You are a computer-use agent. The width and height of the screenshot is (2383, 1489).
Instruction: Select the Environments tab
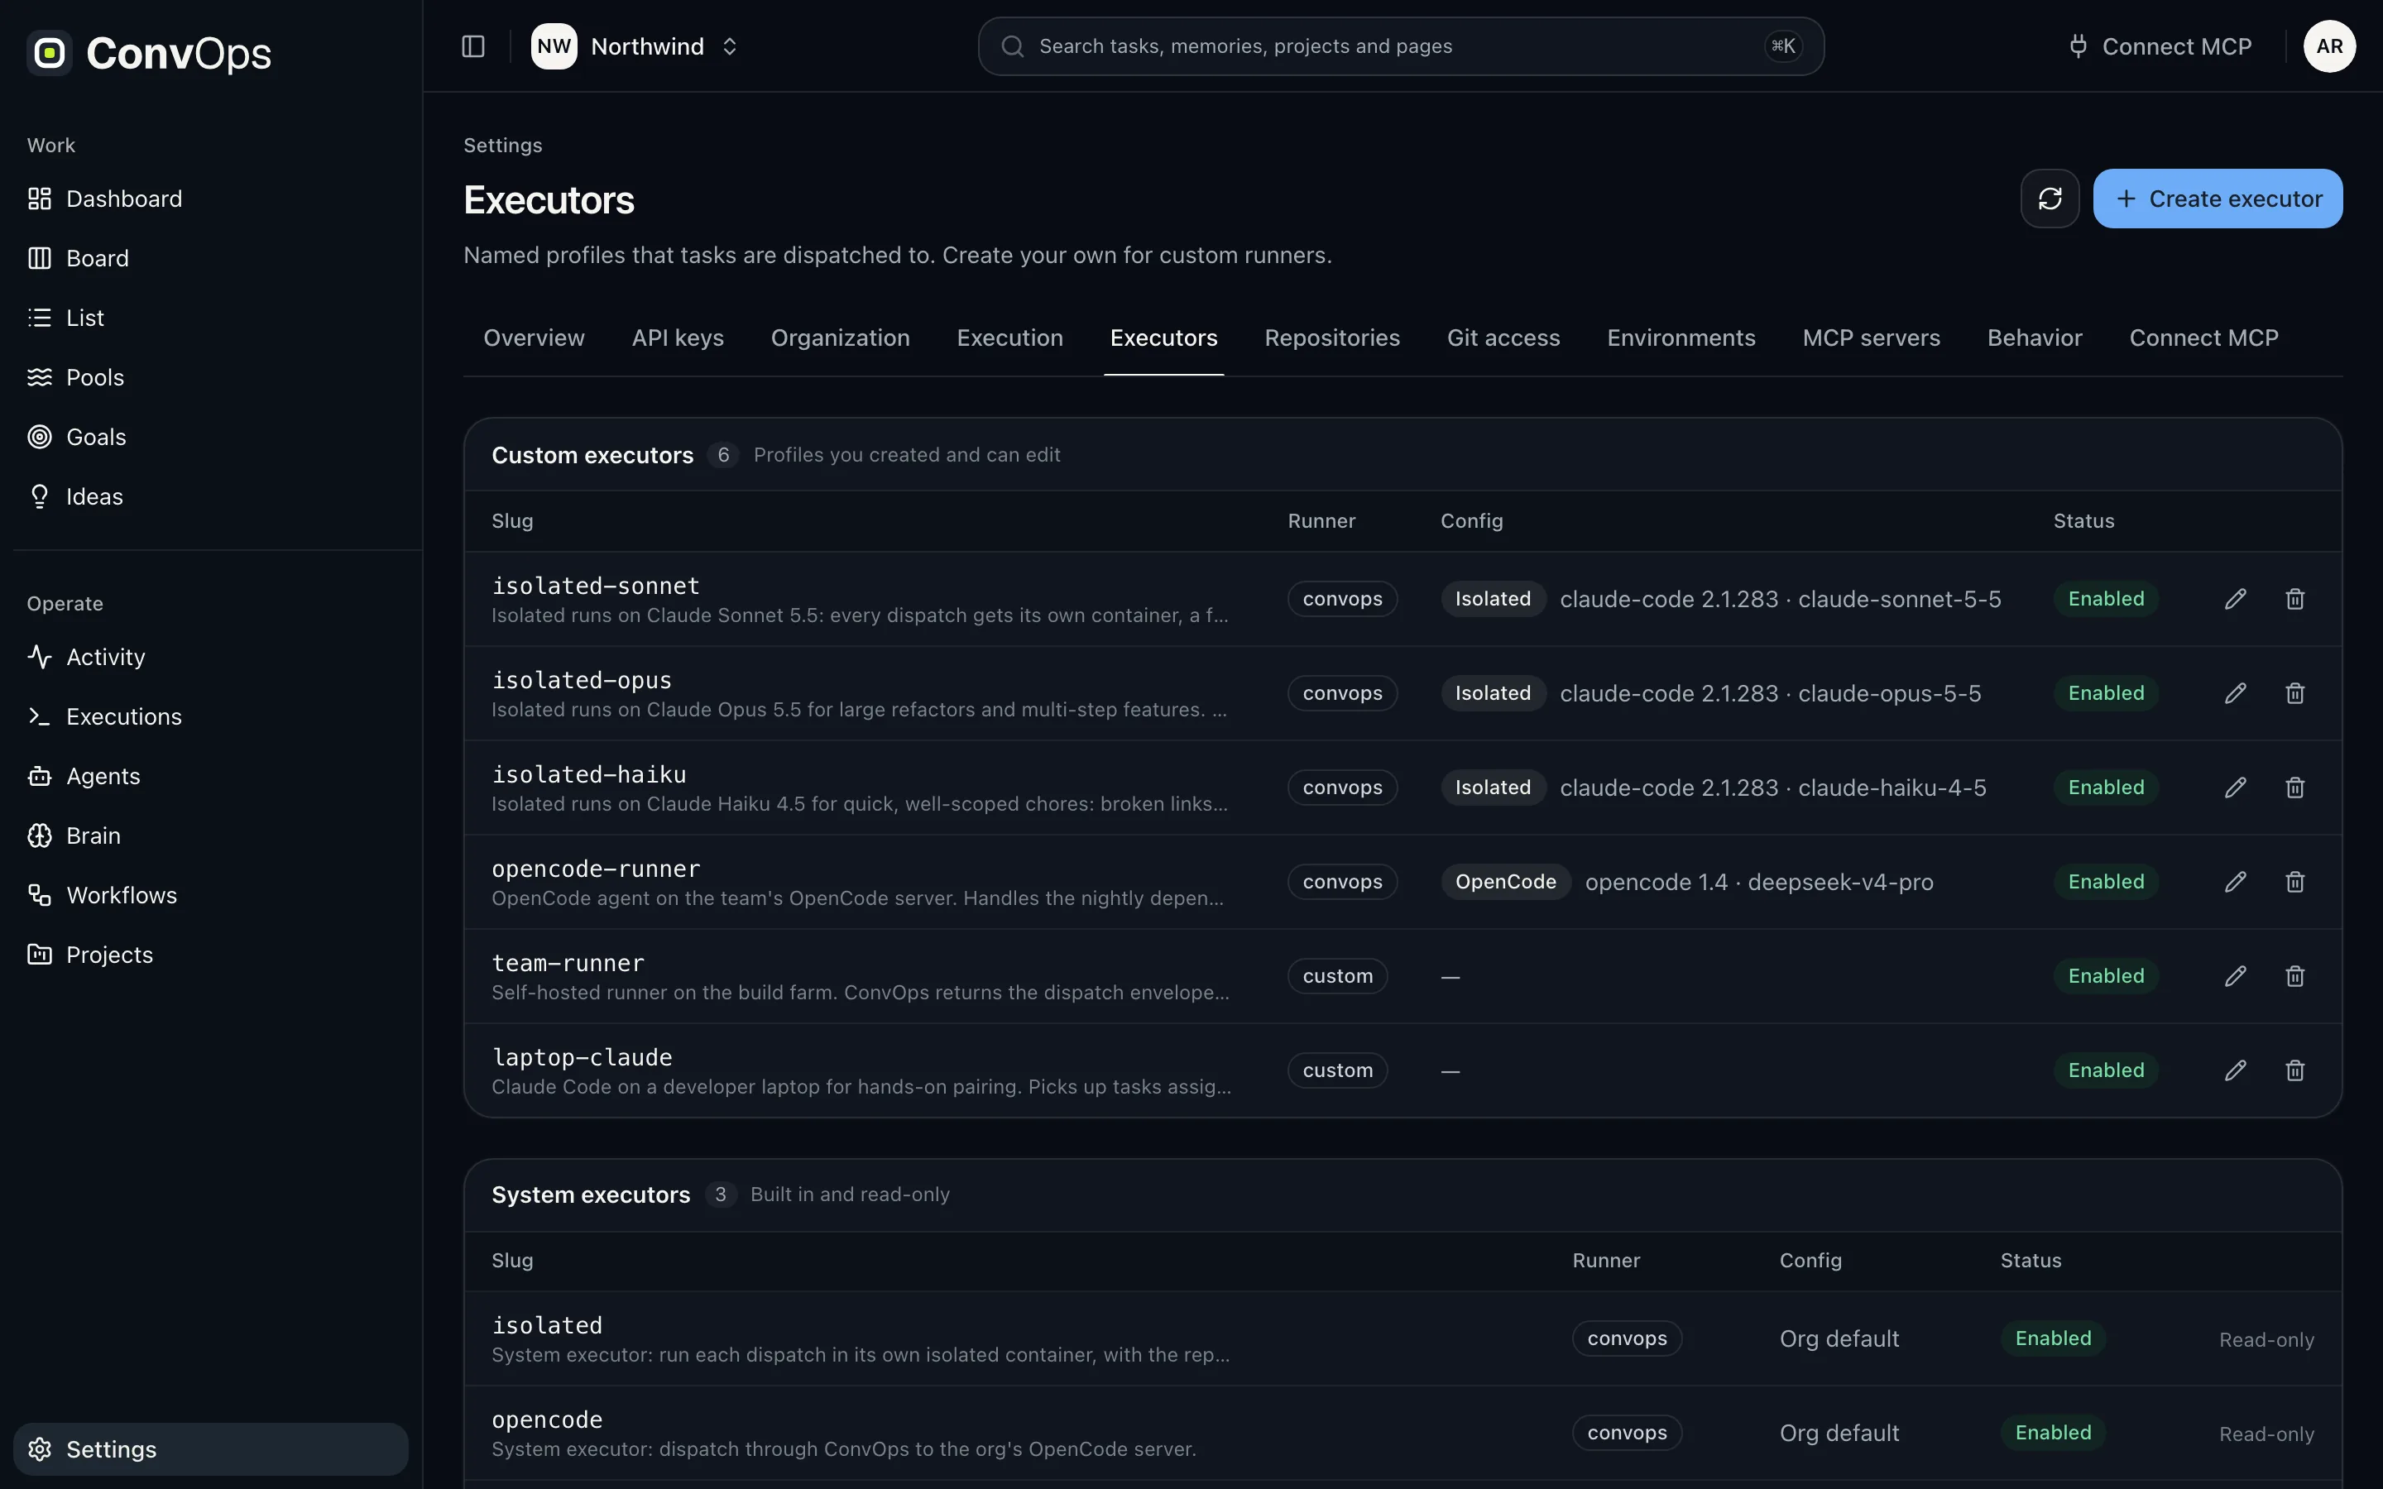coord(1681,338)
